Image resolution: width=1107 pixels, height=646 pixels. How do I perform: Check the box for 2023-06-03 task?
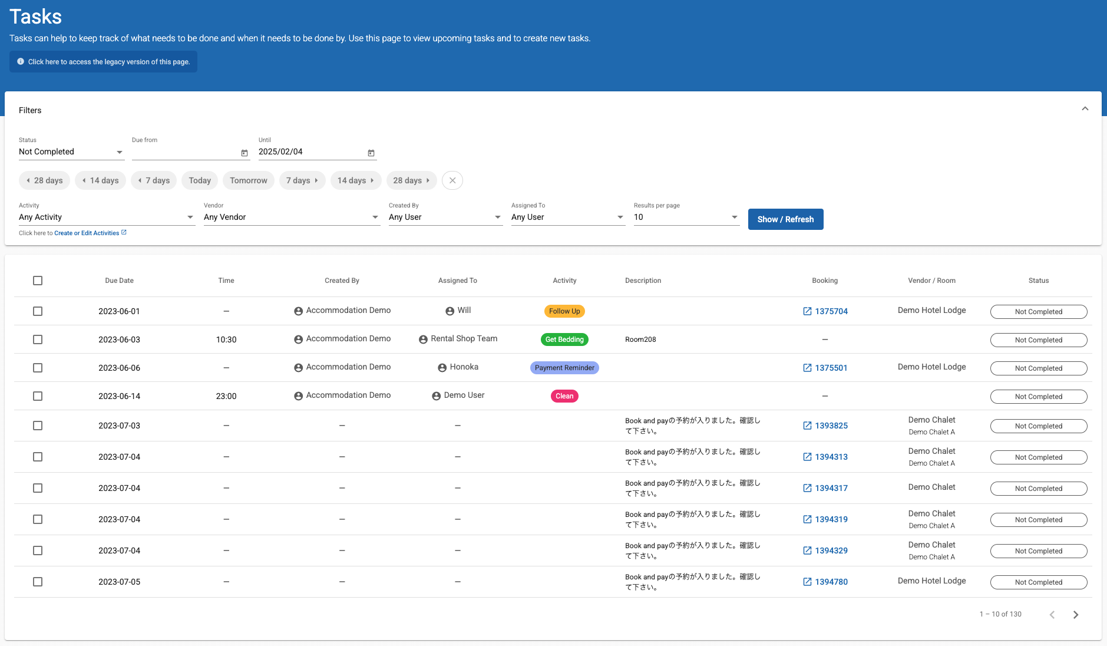[x=38, y=340]
